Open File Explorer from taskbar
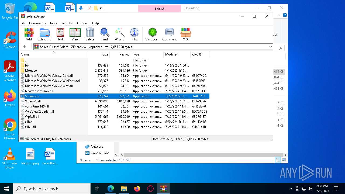 (x=124, y=189)
